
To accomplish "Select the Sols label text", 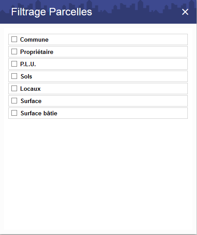I will (26, 77).
